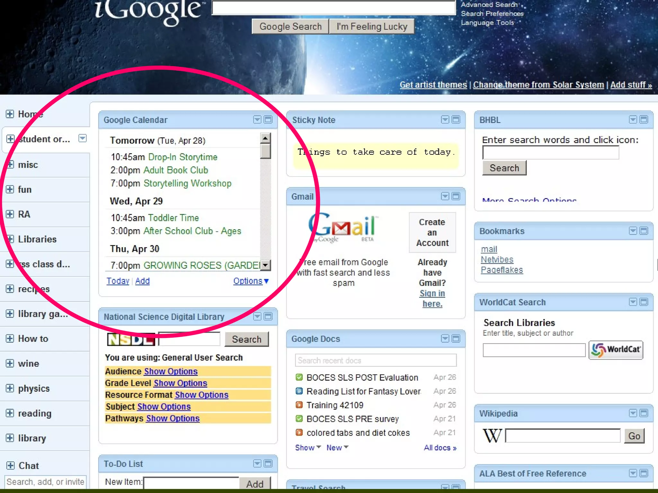This screenshot has height=493, width=658.
Task: Click the calendar scrollbar down arrow
Action: click(x=265, y=265)
